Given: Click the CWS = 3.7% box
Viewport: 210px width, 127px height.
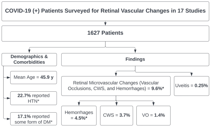Looking at the screenshot, I should [x=117, y=115].
